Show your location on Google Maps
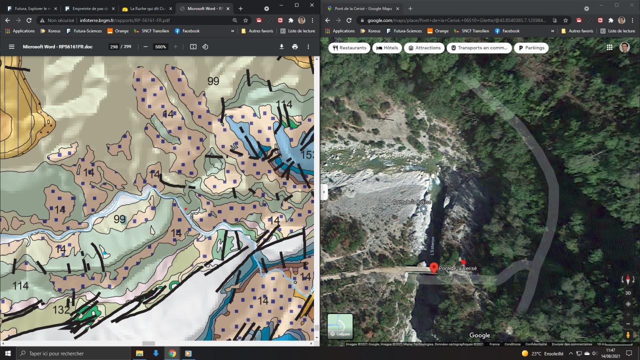This screenshot has height=360, width=640. click(x=628, y=303)
